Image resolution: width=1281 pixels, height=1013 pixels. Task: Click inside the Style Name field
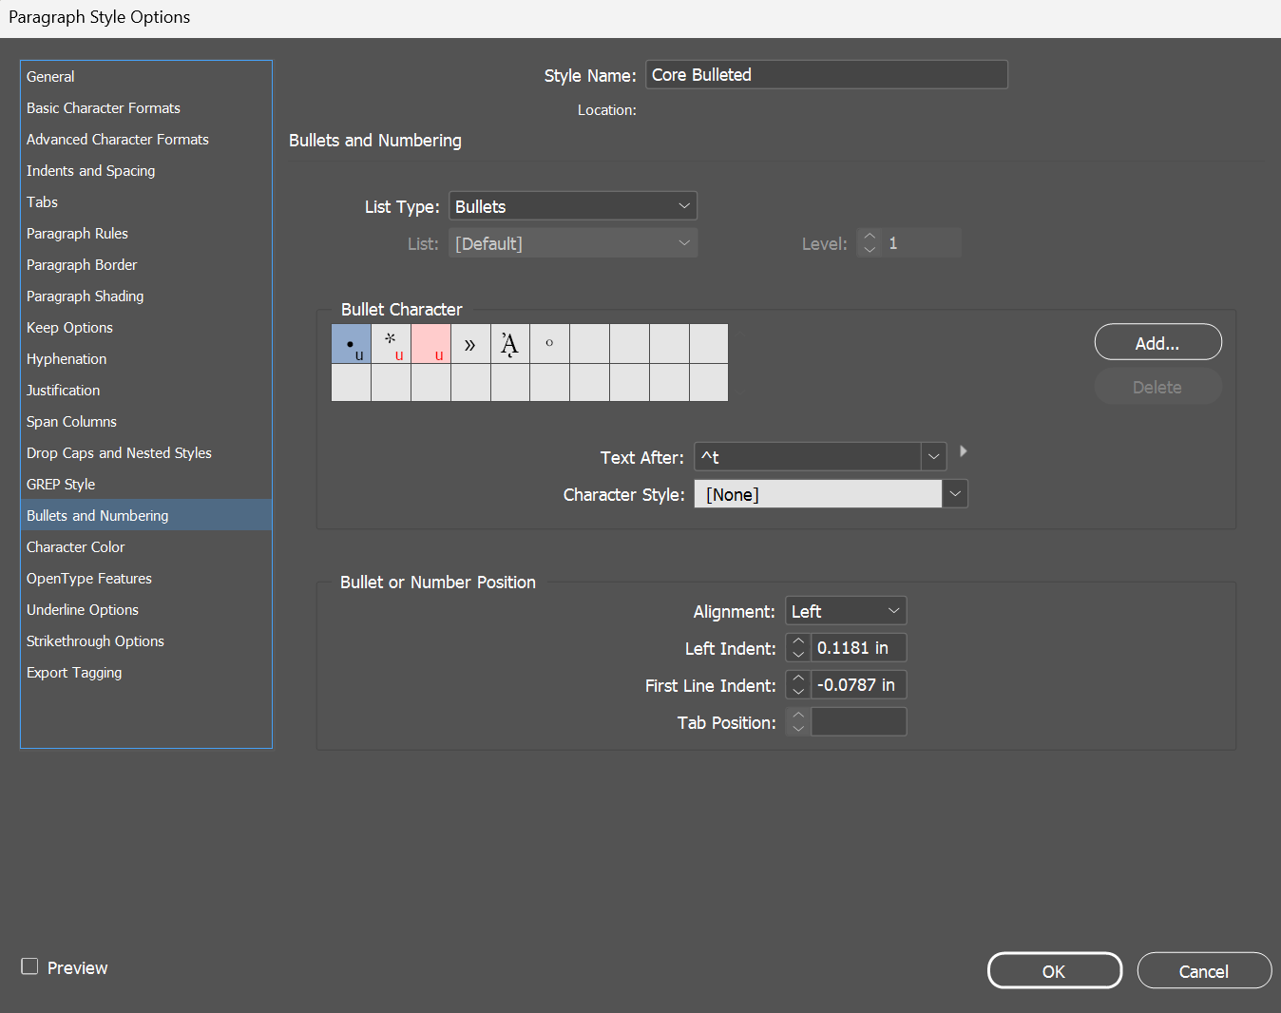(826, 74)
